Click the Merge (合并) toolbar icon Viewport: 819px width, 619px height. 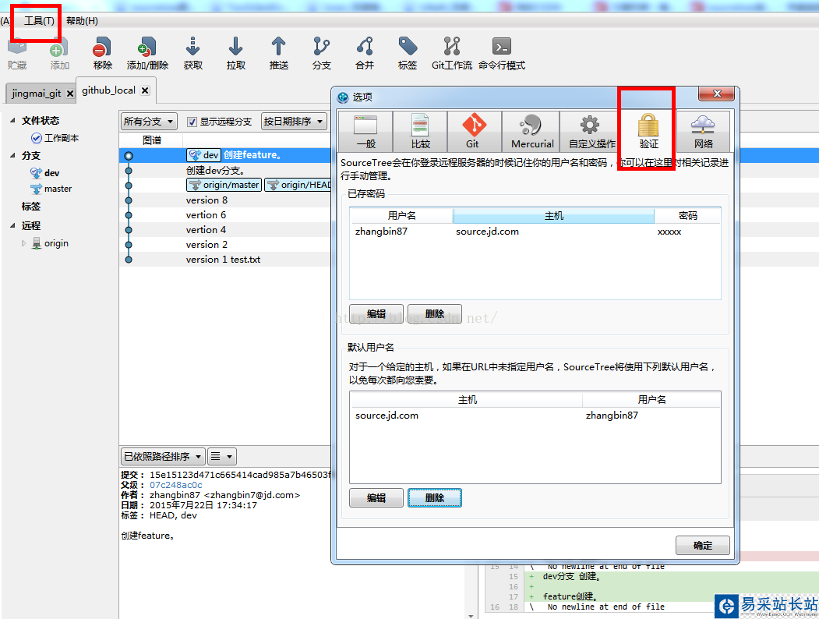(365, 53)
